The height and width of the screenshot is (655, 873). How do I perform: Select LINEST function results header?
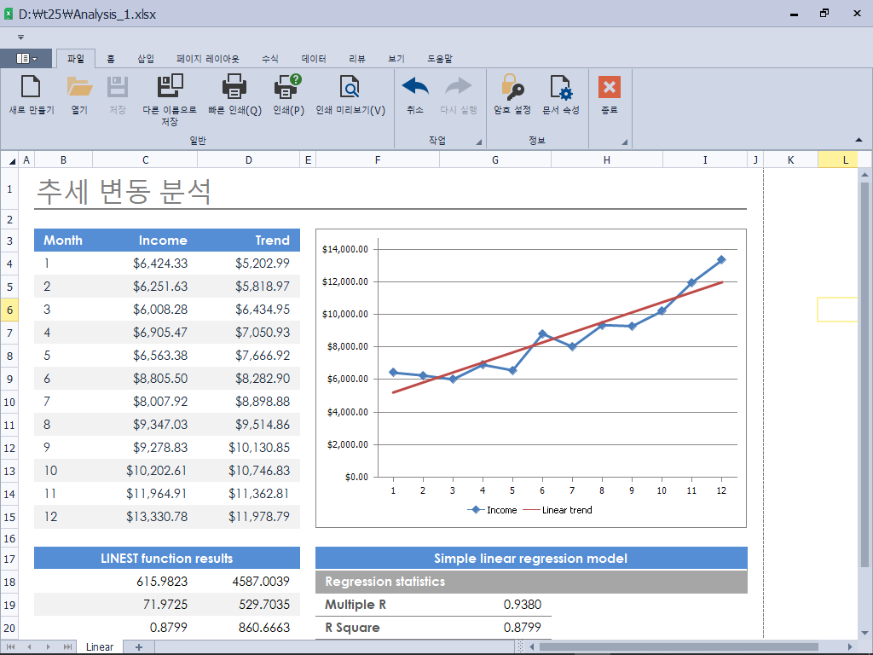click(167, 558)
